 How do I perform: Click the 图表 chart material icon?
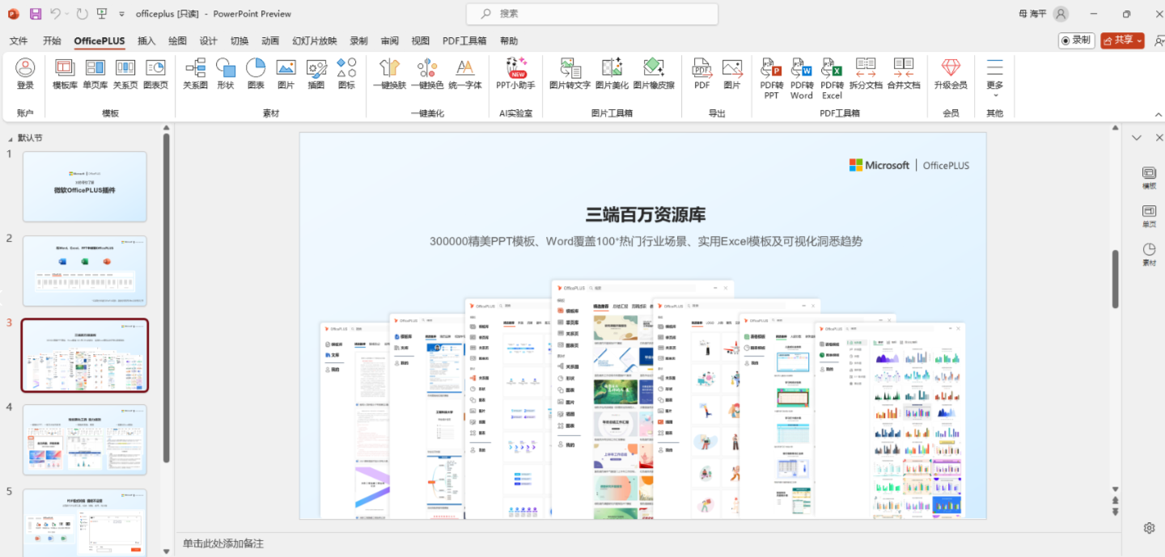pos(256,74)
